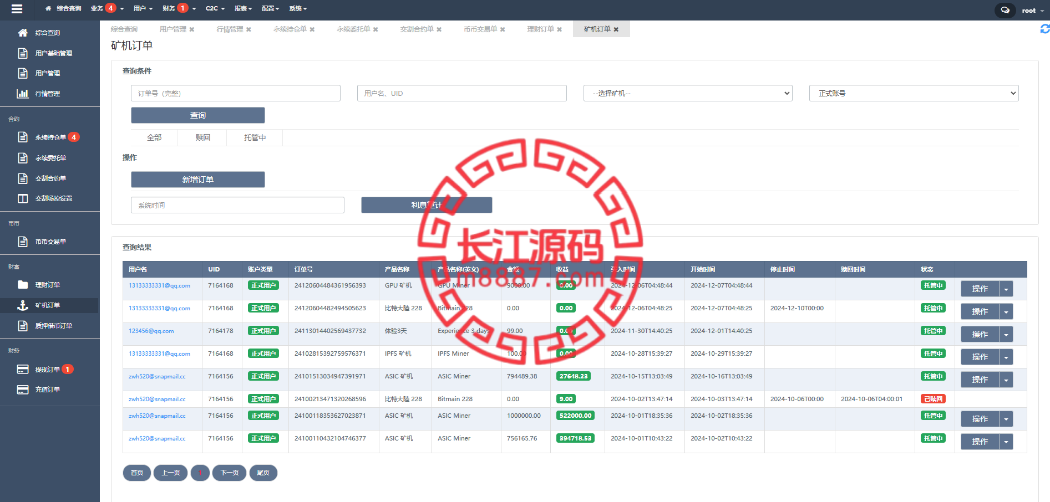Click 综合查询 in the top navigation bar
Screen dimensions: 1050x502
tap(64, 8)
